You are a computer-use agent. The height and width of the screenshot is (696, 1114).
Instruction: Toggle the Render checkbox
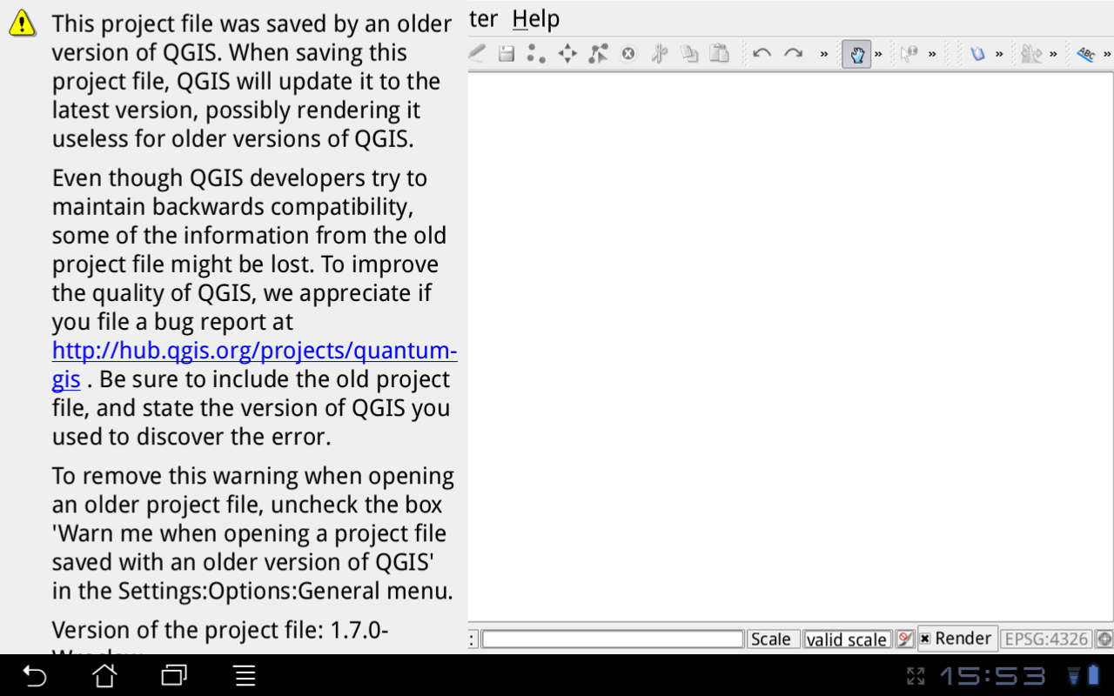(925, 639)
